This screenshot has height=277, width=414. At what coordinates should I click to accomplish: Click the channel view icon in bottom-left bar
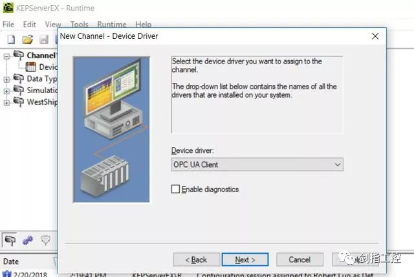[x=10, y=239]
